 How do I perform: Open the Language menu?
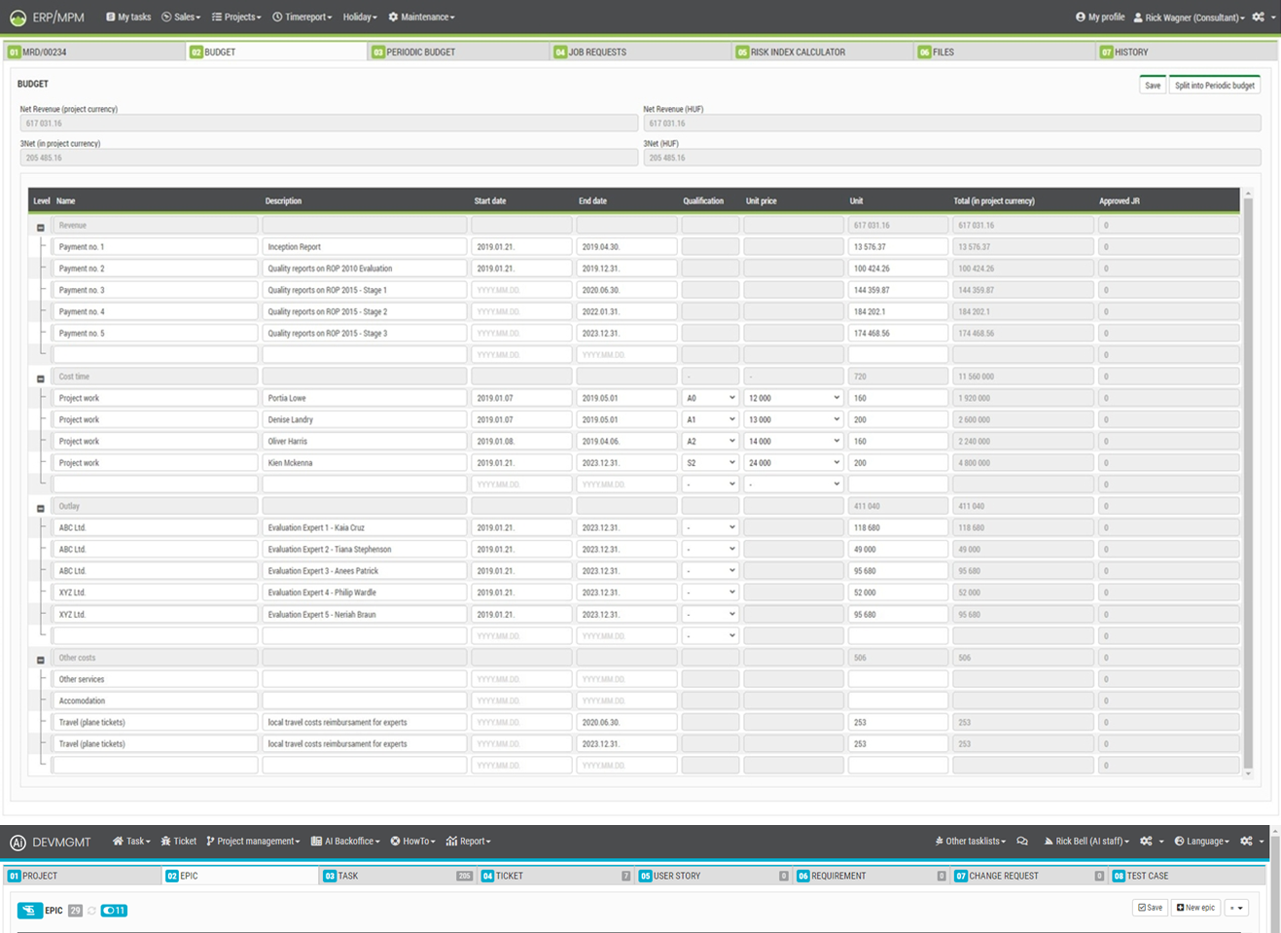[x=1202, y=842]
